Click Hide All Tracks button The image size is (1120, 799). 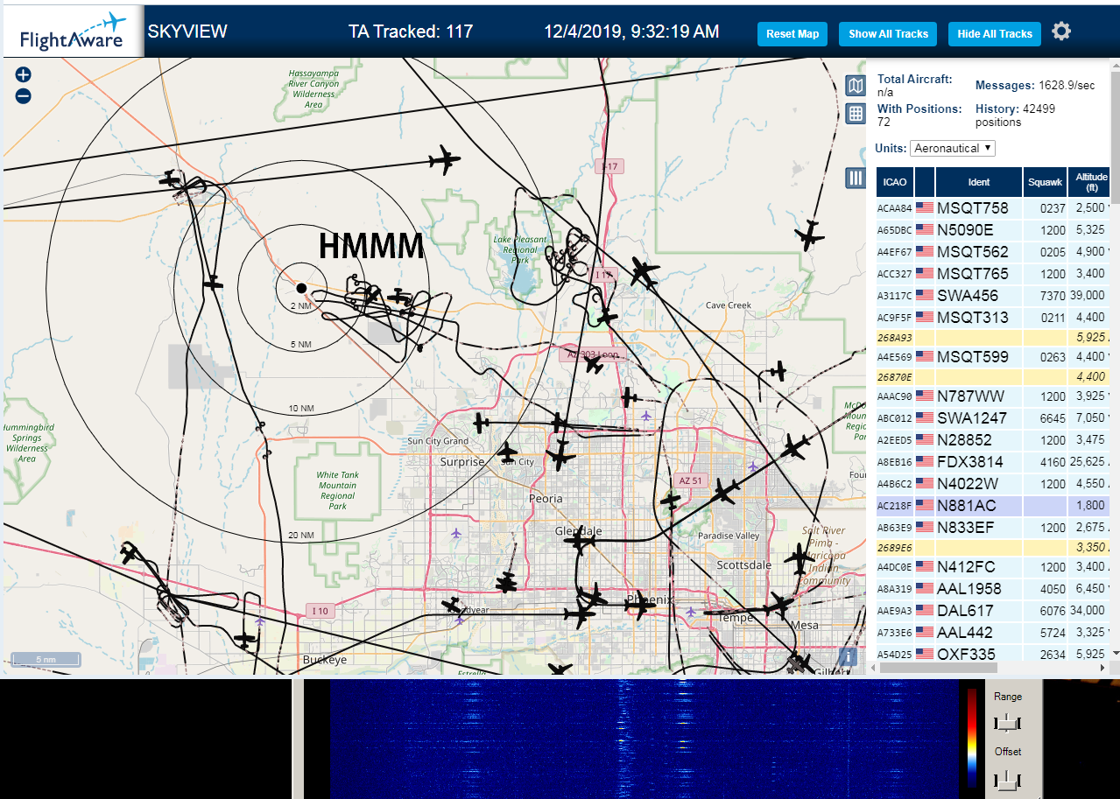click(995, 34)
